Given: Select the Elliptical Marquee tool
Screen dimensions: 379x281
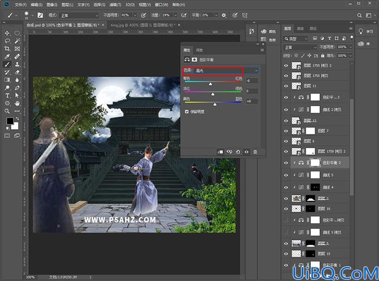Looking at the screenshot, I should click(x=17, y=33).
